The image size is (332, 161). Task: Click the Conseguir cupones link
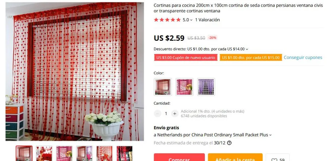(x=303, y=57)
